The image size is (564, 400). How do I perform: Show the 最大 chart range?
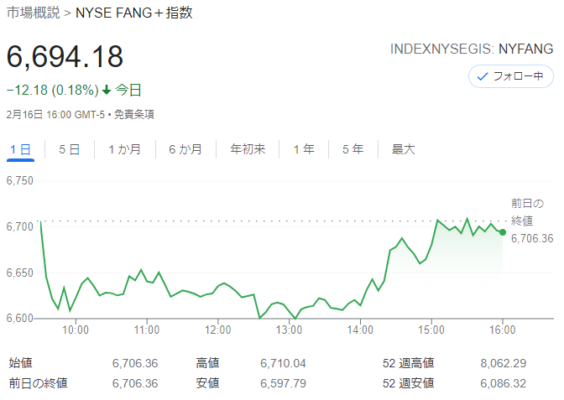point(403,149)
